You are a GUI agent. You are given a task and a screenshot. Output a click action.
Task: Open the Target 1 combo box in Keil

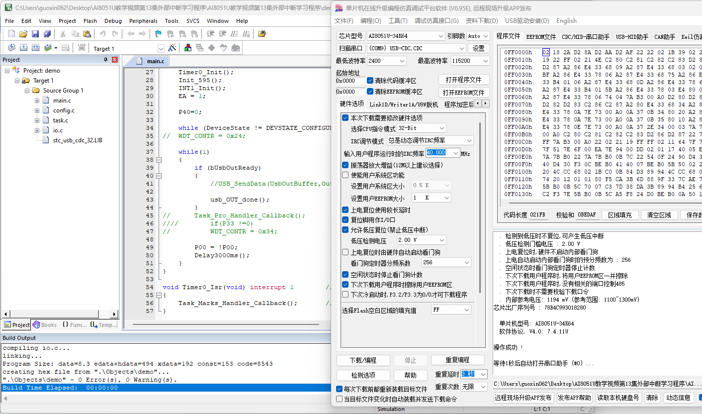(128, 48)
